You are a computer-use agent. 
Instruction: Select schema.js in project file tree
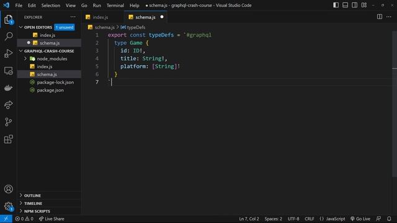pos(49,74)
